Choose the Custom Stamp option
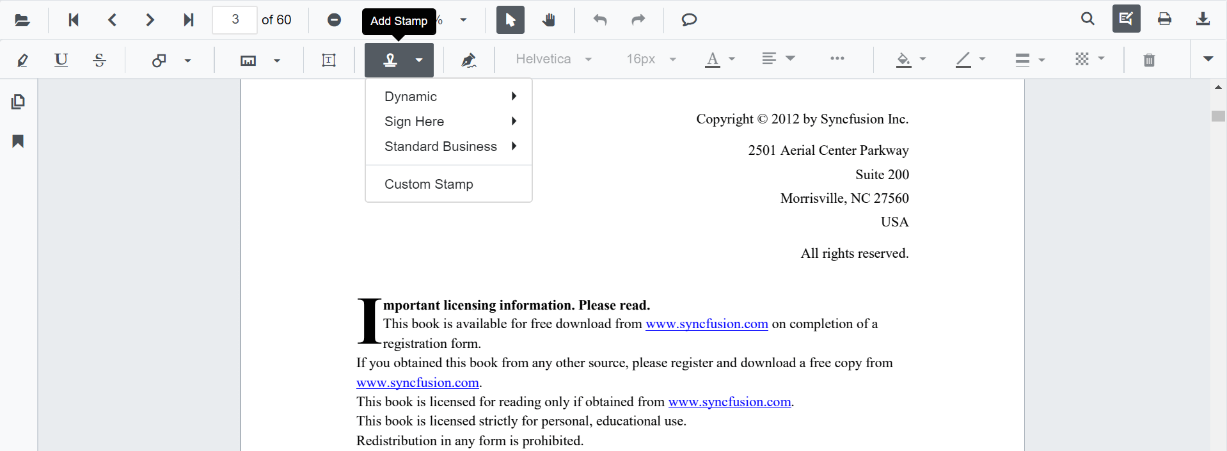1227x451 pixels. [x=448, y=184]
